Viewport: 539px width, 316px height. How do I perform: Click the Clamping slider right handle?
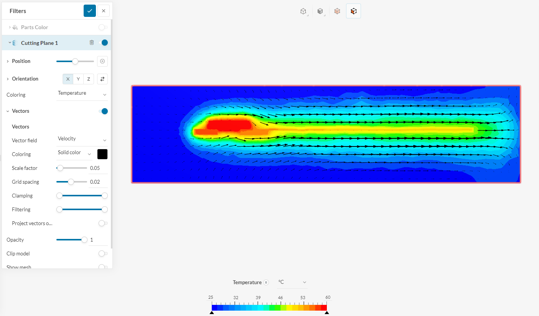[x=105, y=196]
